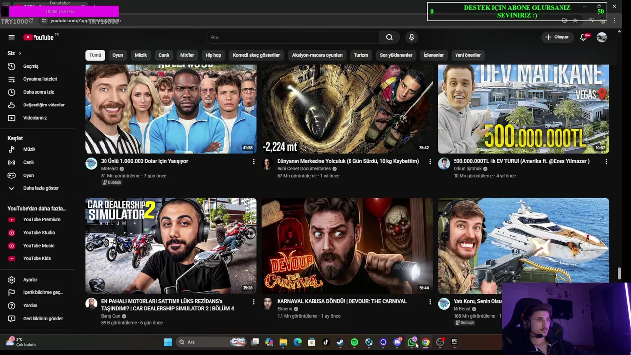This screenshot has width=631, height=355.
Task: Open TikTok from the taskbar
Action: 326,342
